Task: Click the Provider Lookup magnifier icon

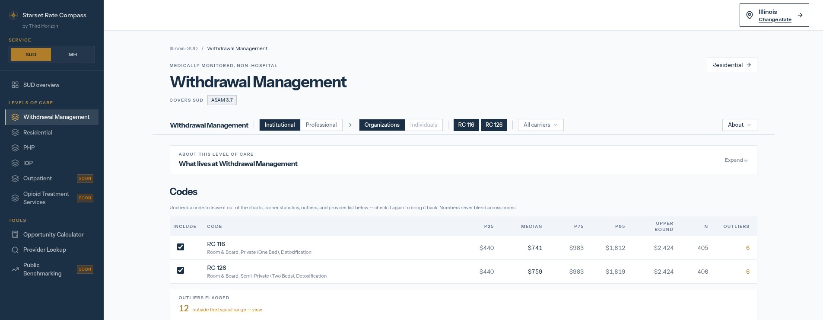Action: pos(15,250)
